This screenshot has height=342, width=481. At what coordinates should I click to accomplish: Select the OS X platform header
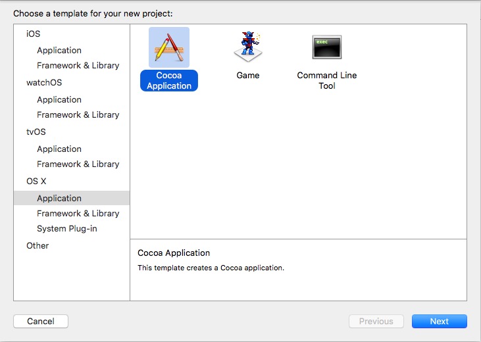(36, 182)
